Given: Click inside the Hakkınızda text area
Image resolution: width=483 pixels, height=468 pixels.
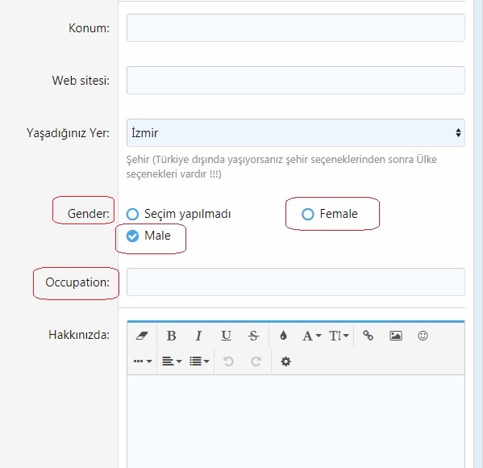Looking at the screenshot, I should [x=296, y=421].
